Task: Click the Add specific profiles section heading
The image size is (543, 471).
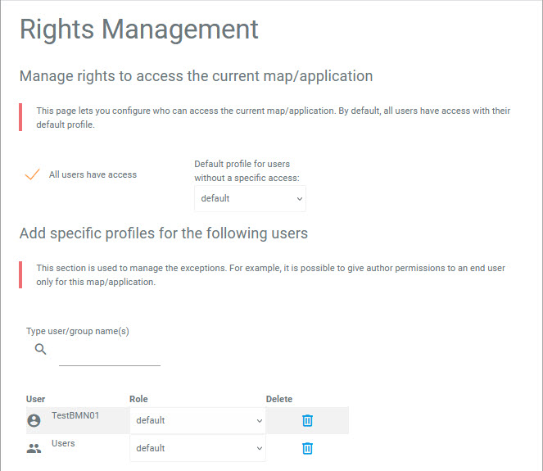Action: pos(164,233)
